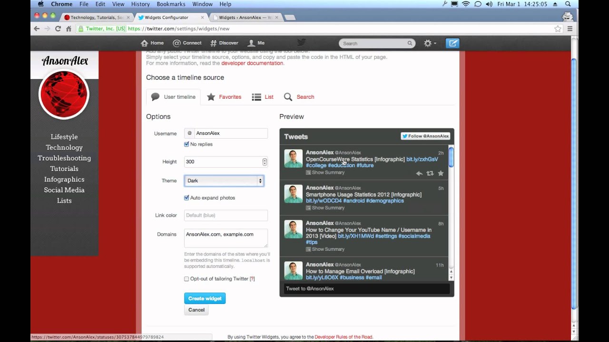Click preview timeline scrollbar thumb
609x342 pixels.
[x=451, y=157]
